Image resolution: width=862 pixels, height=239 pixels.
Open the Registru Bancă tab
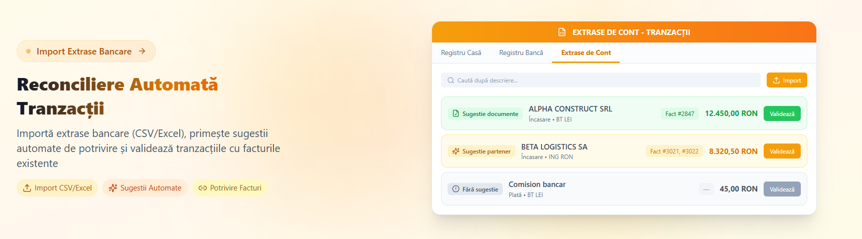pos(521,52)
